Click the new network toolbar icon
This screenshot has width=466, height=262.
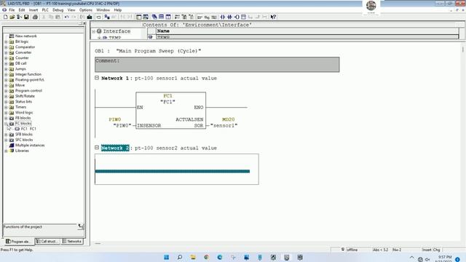point(177,17)
